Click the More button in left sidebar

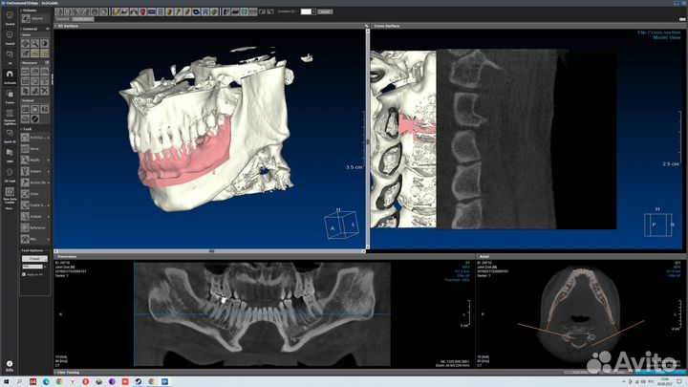10,208
